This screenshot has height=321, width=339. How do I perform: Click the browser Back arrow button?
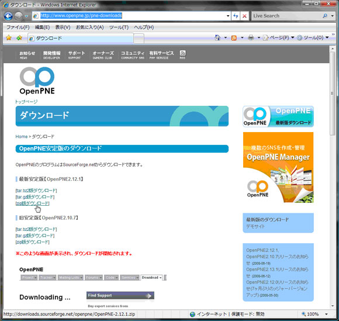pyautogui.click(x=8, y=16)
